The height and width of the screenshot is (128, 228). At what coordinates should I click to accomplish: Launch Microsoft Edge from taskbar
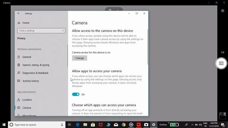pos(78,125)
